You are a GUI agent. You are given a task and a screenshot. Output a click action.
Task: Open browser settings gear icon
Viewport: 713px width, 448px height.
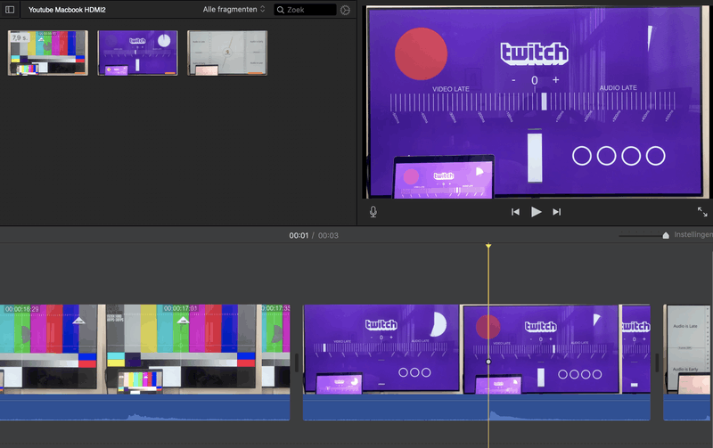[346, 10]
